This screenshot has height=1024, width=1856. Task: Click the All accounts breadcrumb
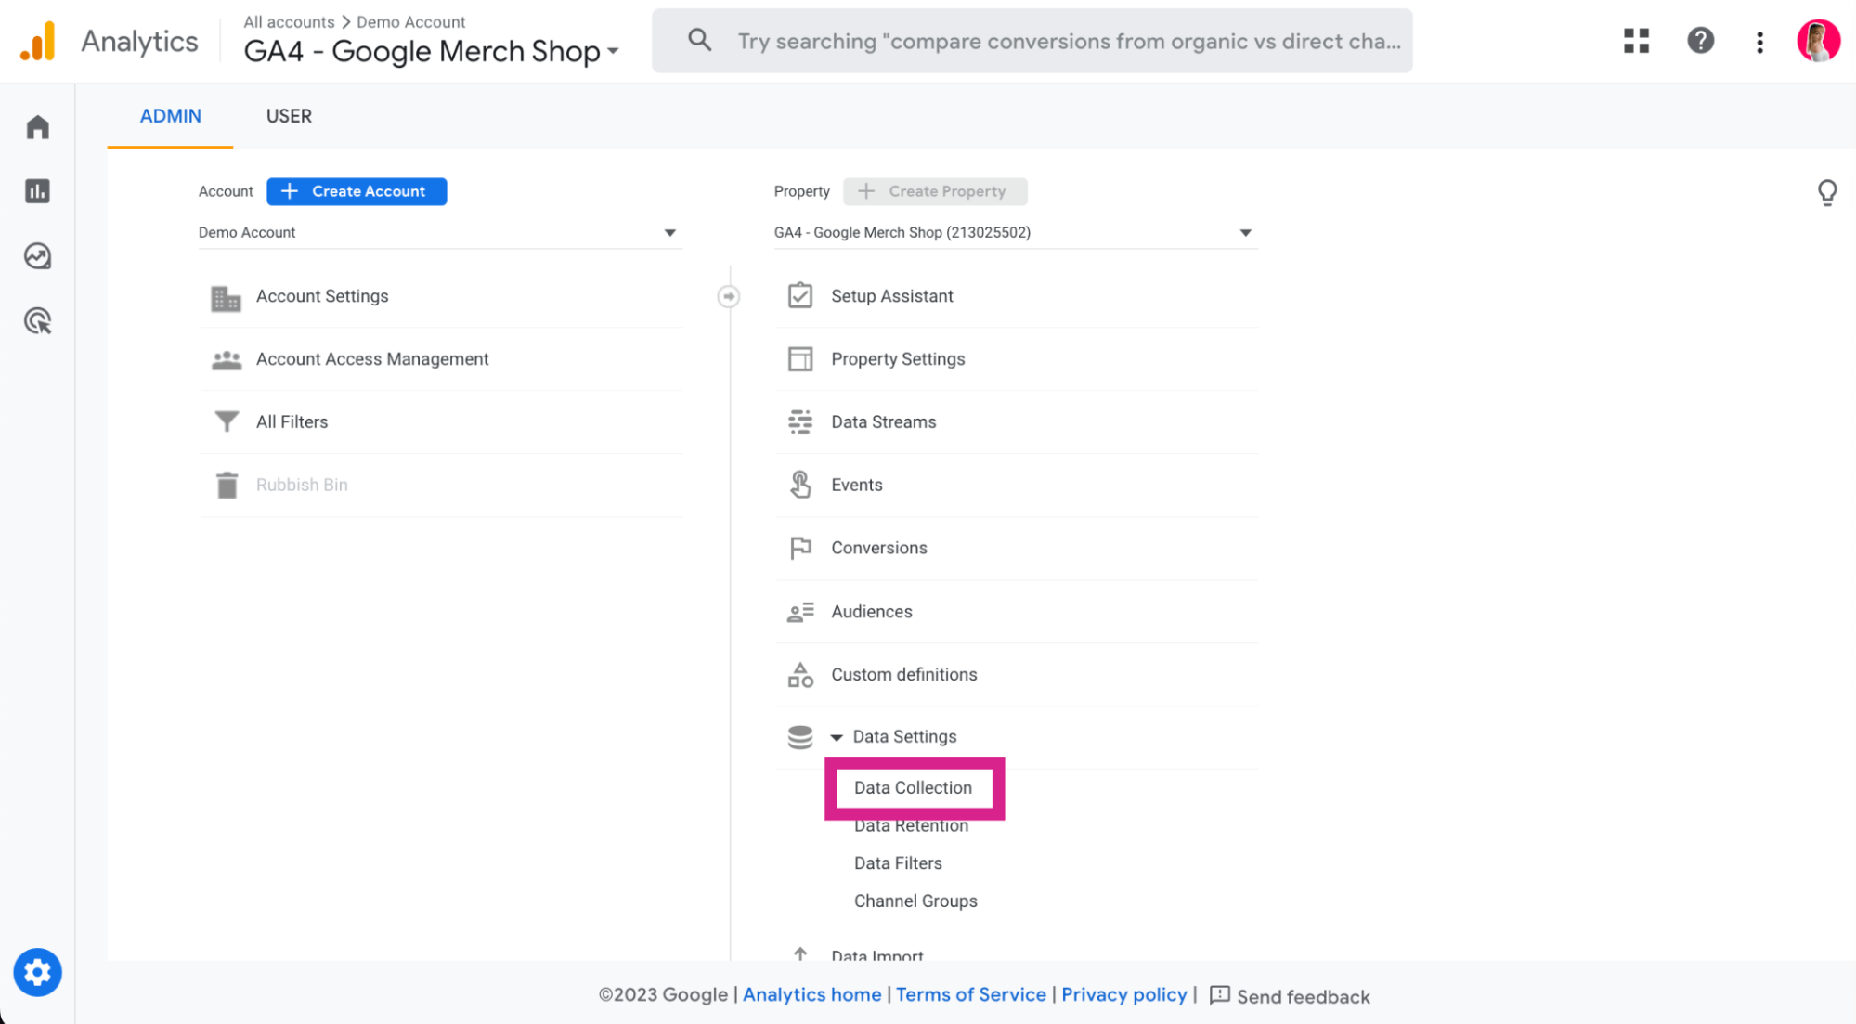pos(289,21)
